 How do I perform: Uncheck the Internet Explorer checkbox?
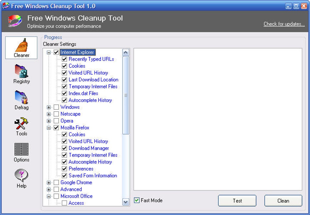(56, 52)
